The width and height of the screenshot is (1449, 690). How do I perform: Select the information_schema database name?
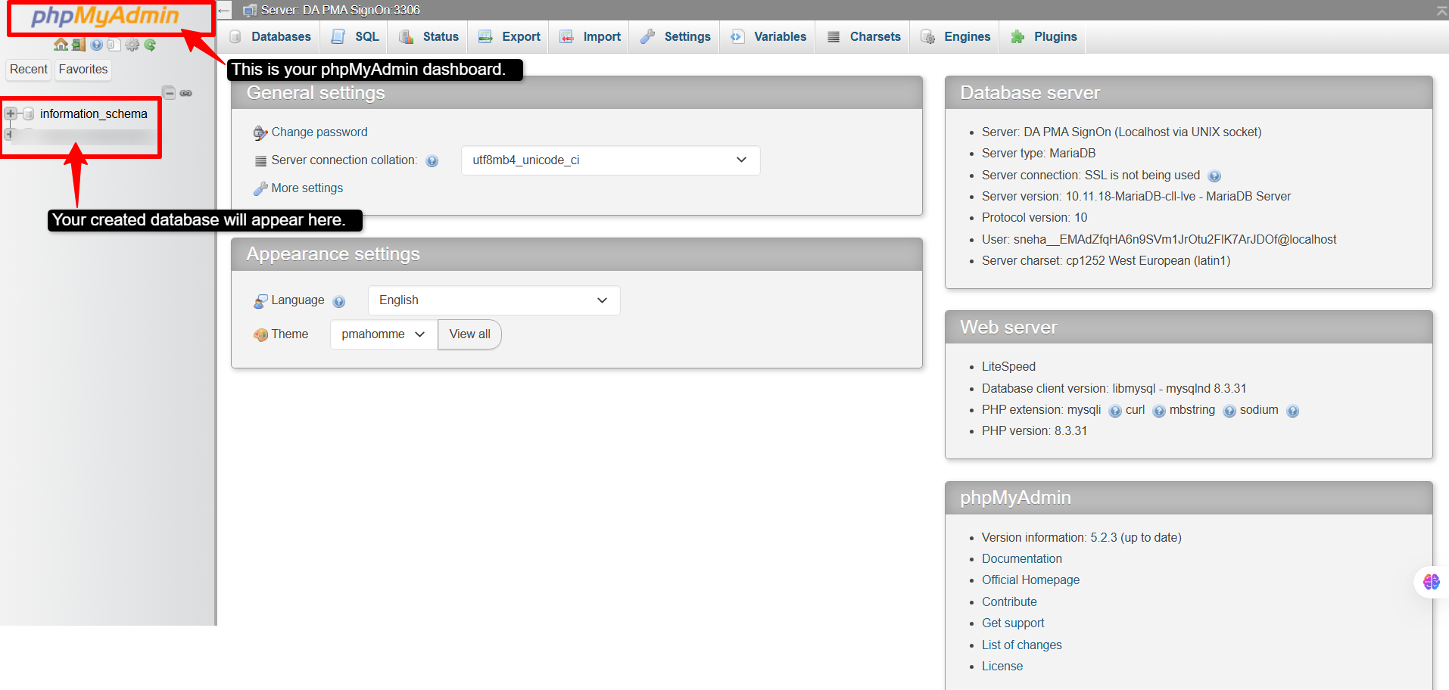pyautogui.click(x=94, y=114)
